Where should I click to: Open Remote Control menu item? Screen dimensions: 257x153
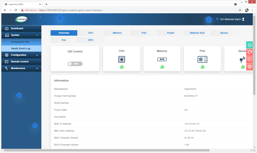[21, 62]
